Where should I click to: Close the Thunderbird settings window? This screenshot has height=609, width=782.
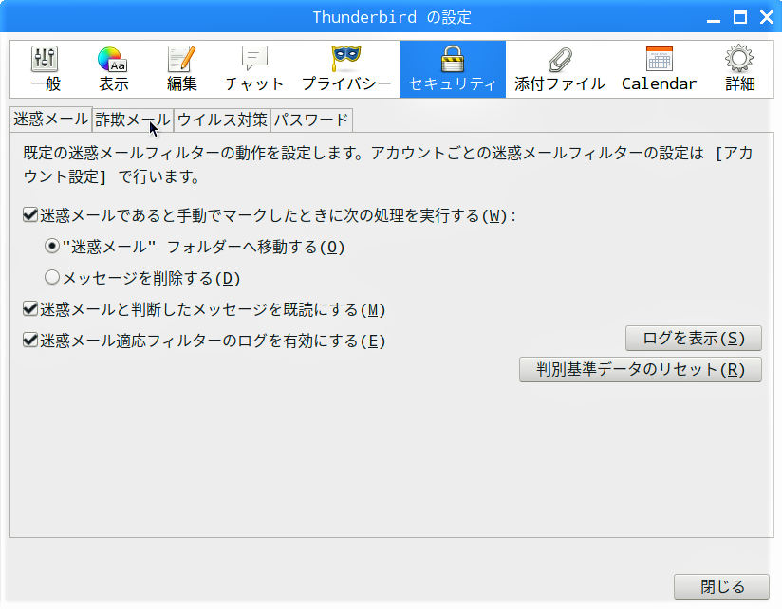click(767, 17)
